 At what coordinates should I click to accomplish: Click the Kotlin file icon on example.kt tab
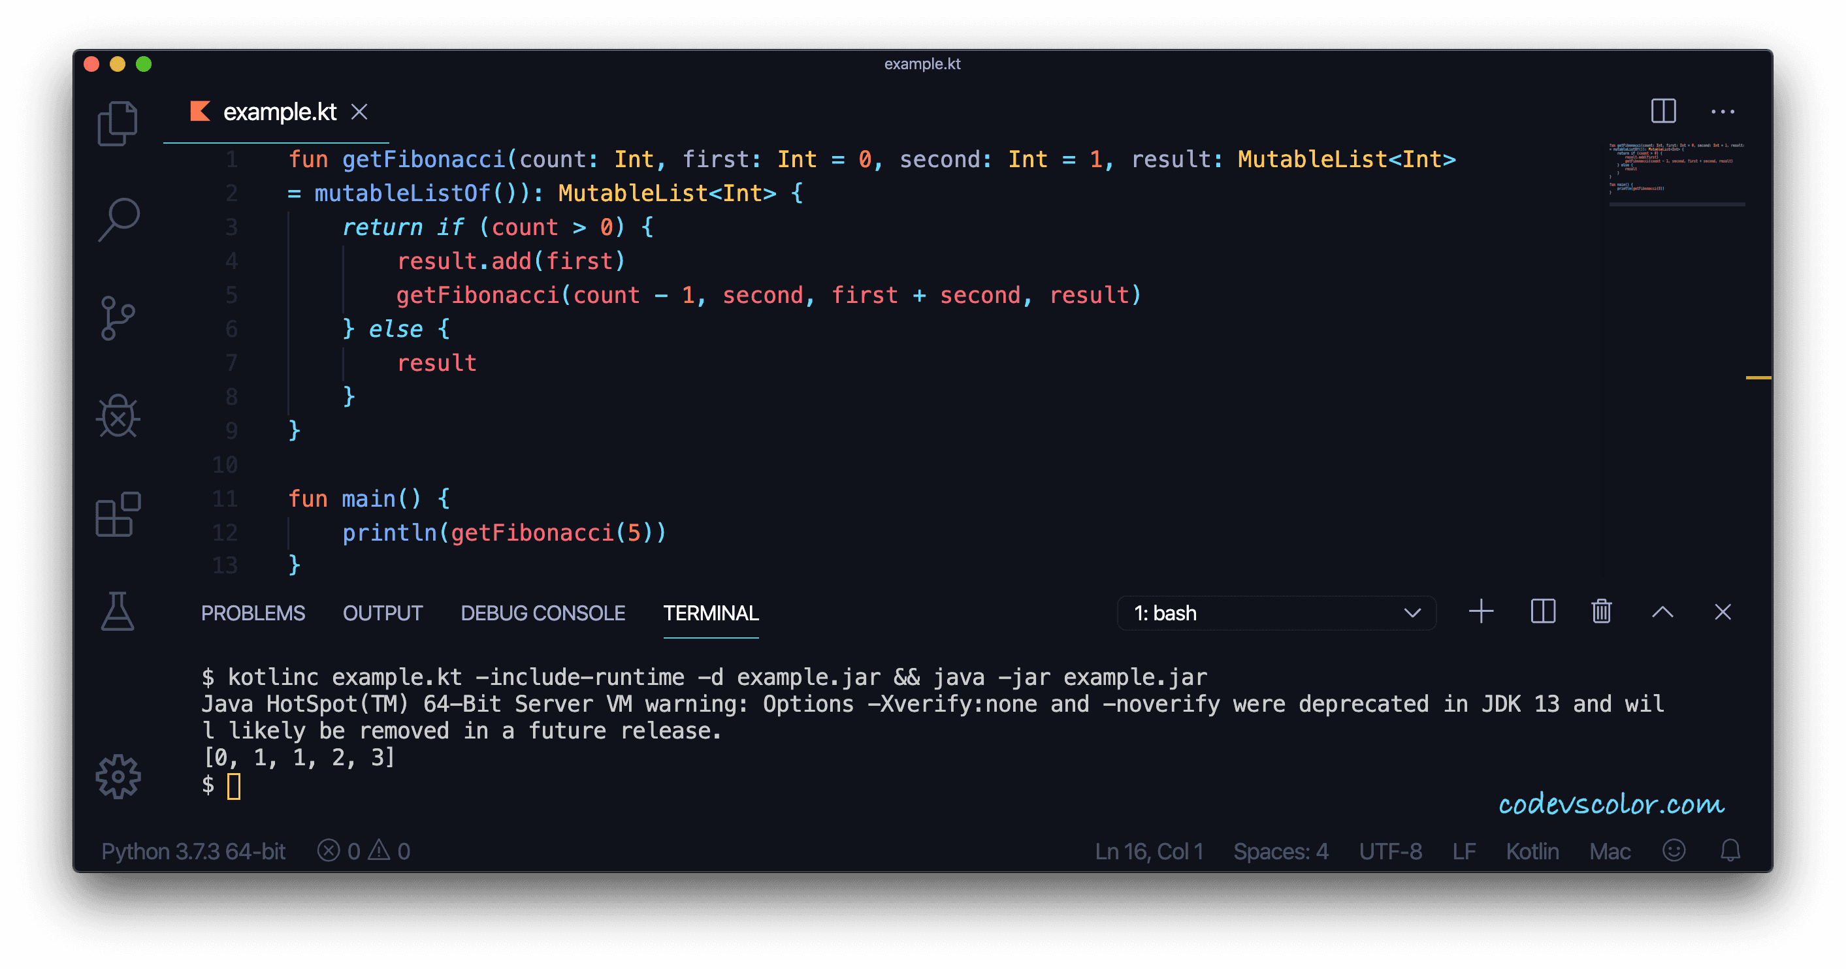coord(200,111)
